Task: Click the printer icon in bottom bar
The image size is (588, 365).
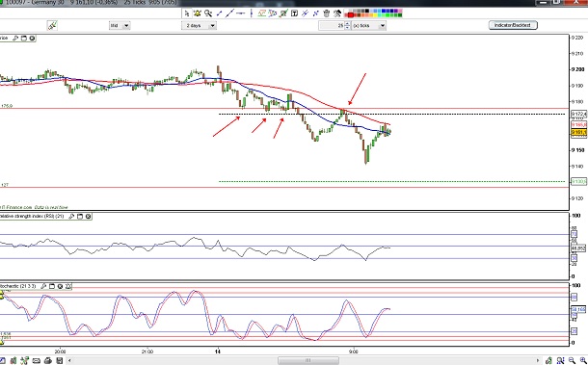Action: click(x=47, y=361)
